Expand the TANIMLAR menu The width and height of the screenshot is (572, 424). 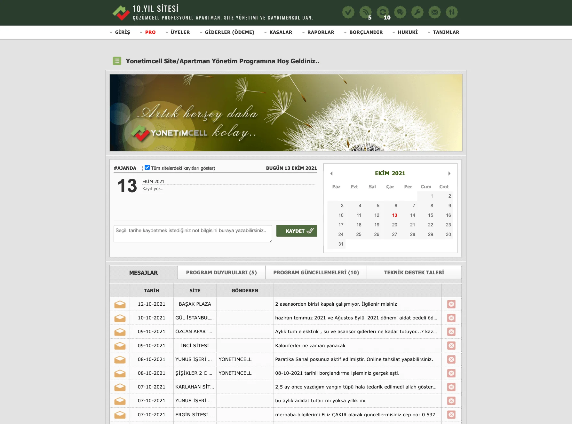click(x=443, y=32)
